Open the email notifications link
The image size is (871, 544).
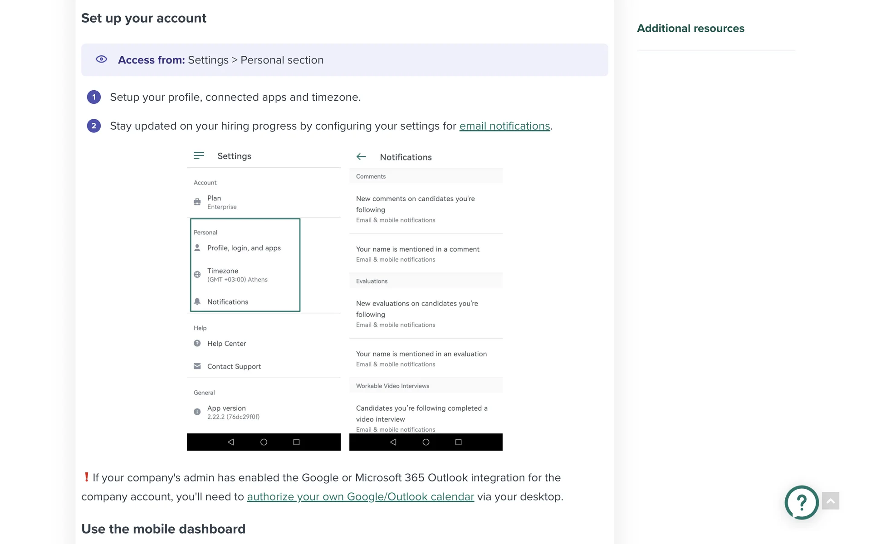(x=504, y=126)
